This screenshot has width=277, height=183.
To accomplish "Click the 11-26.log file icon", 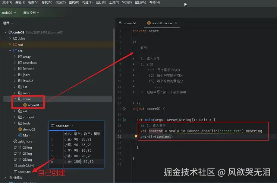I will (x=15, y=147).
